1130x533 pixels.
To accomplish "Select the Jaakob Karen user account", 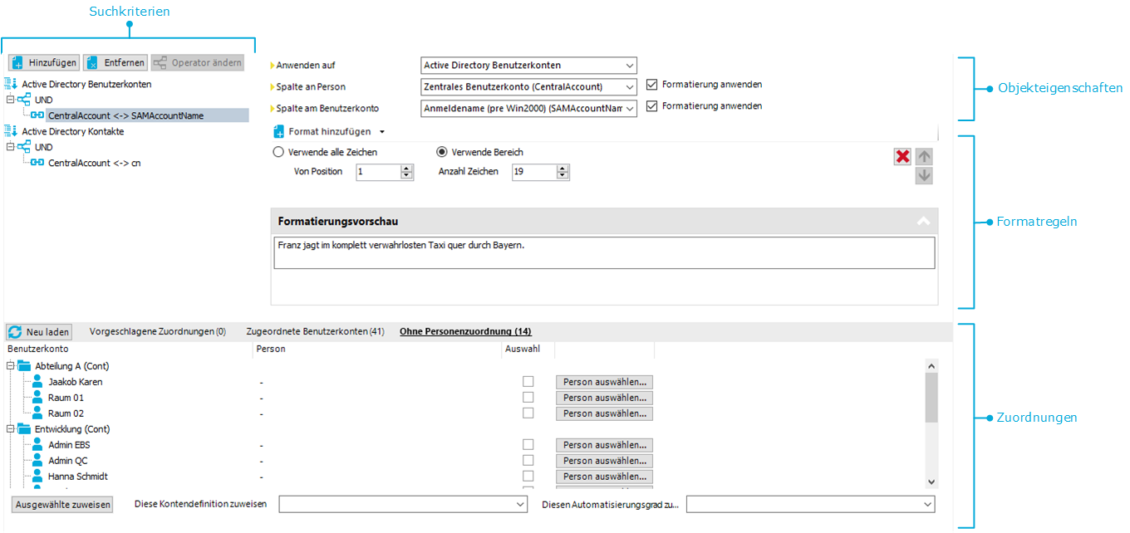I will [x=76, y=382].
